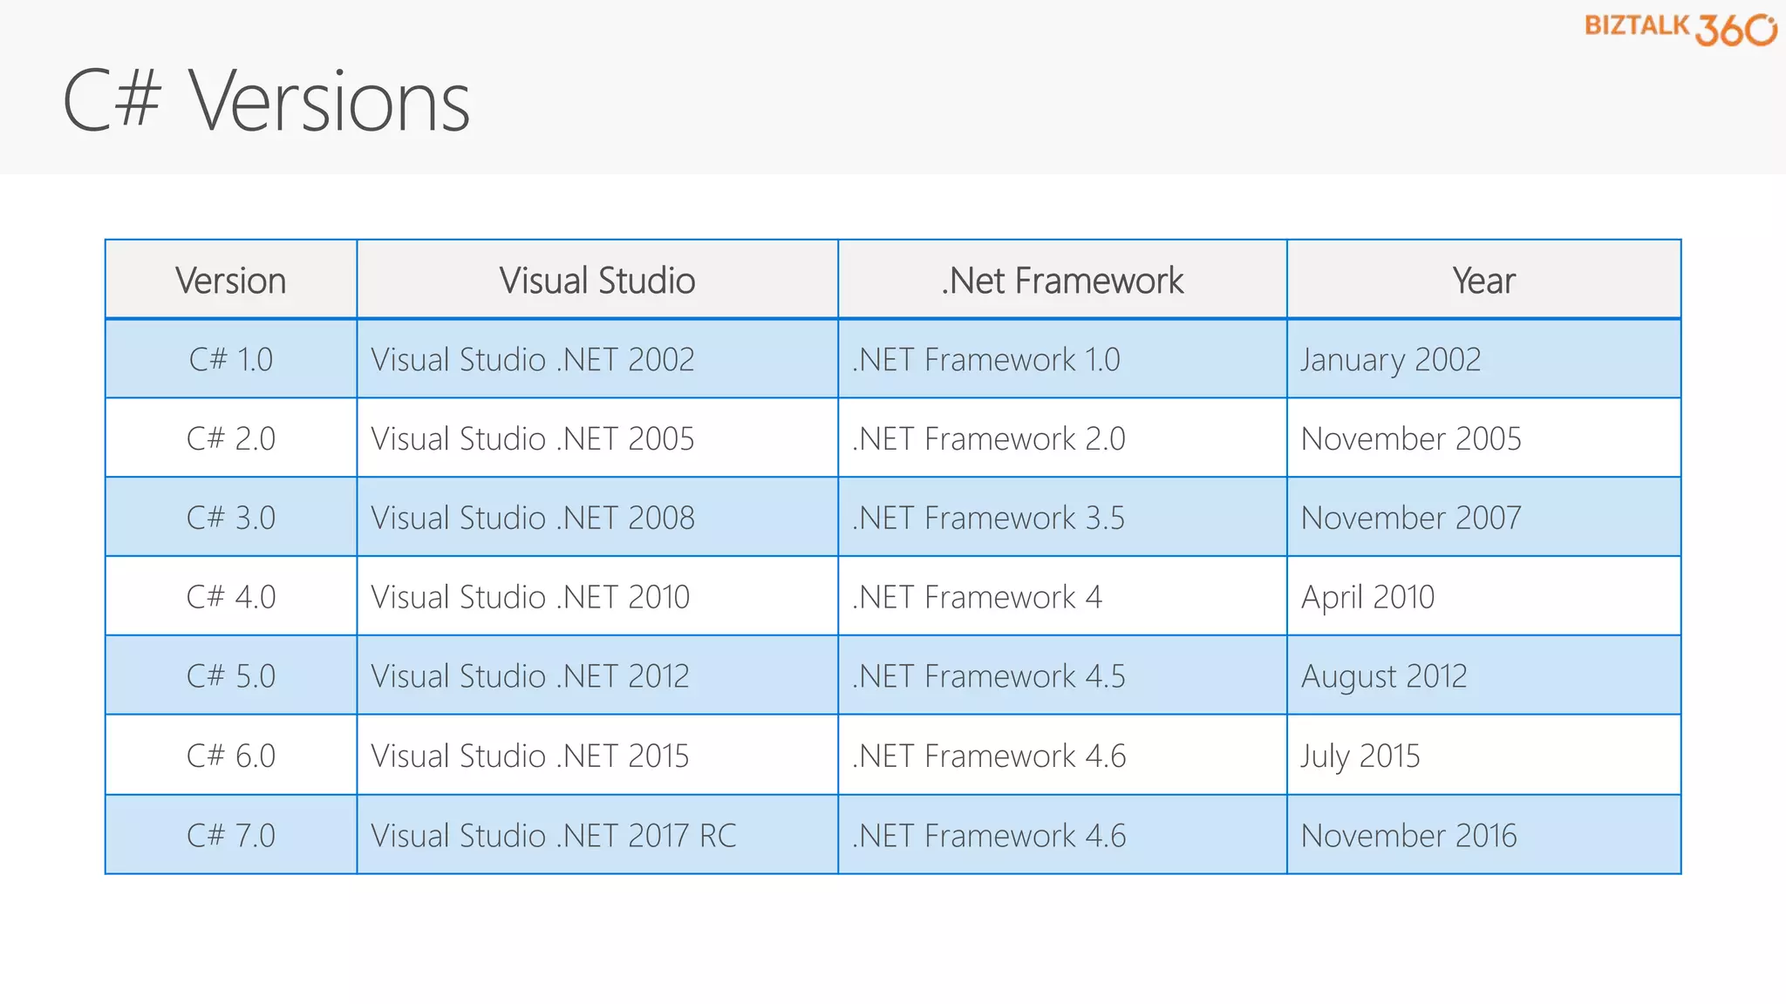Click the 'November 2007' date cell
The width and height of the screenshot is (1786, 1004).
point(1483,518)
